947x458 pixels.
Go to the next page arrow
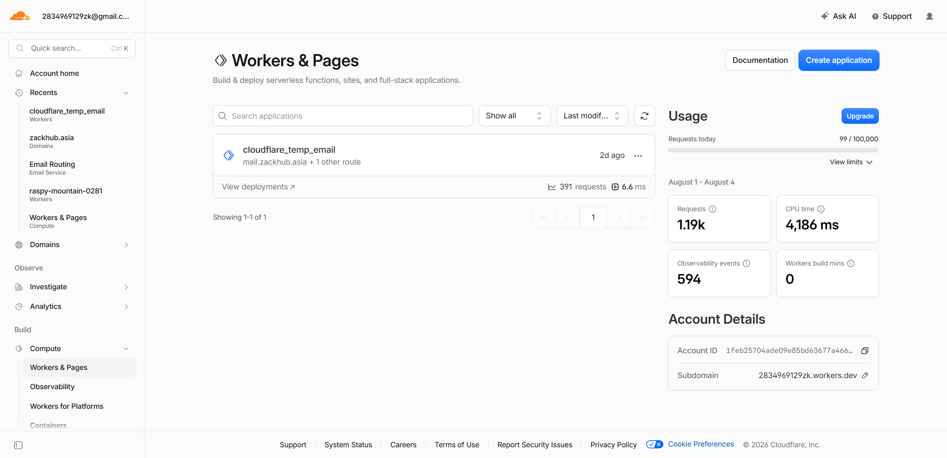tap(619, 218)
